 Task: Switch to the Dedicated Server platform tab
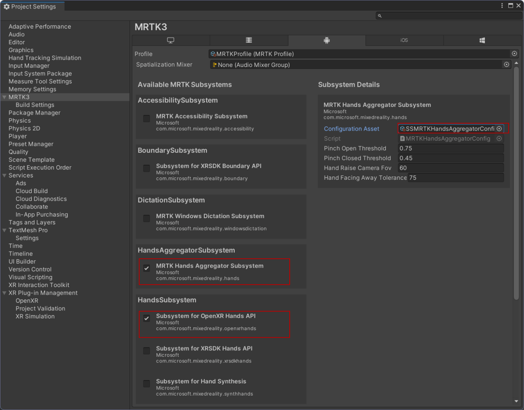[x=249, y=40]
